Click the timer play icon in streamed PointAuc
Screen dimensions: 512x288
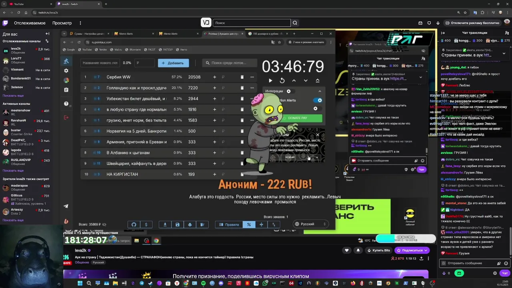pos(270,80)
